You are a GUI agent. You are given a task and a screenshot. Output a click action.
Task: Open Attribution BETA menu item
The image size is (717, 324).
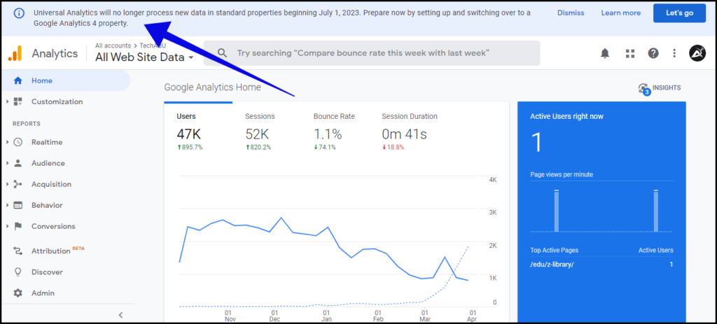click(58, 251)
